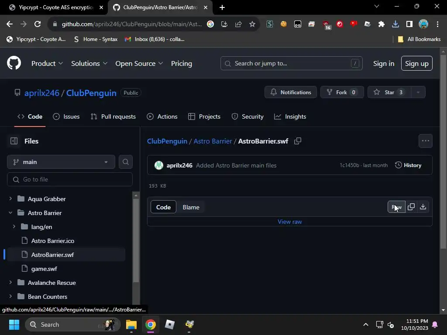This screenshot has width=447, height=335.
Task: Expand the Avalanche Rescue folder
Action: [x=10, y=282]
